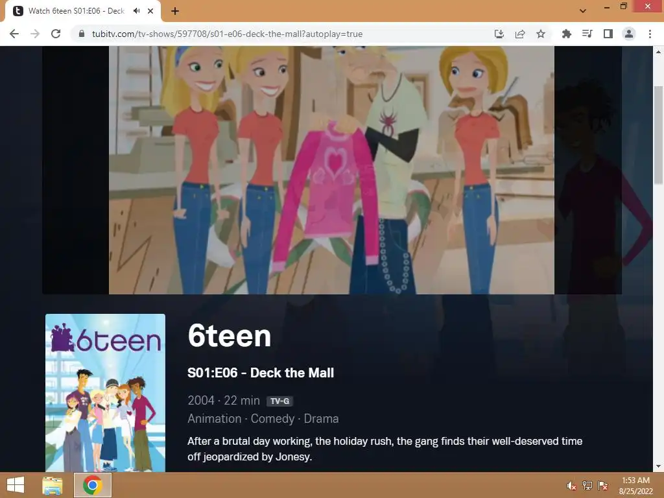View site security lock information

(82, 34)
